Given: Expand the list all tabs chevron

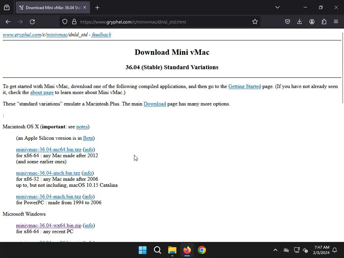Looking at the screenshot, I should pos(277,7).
